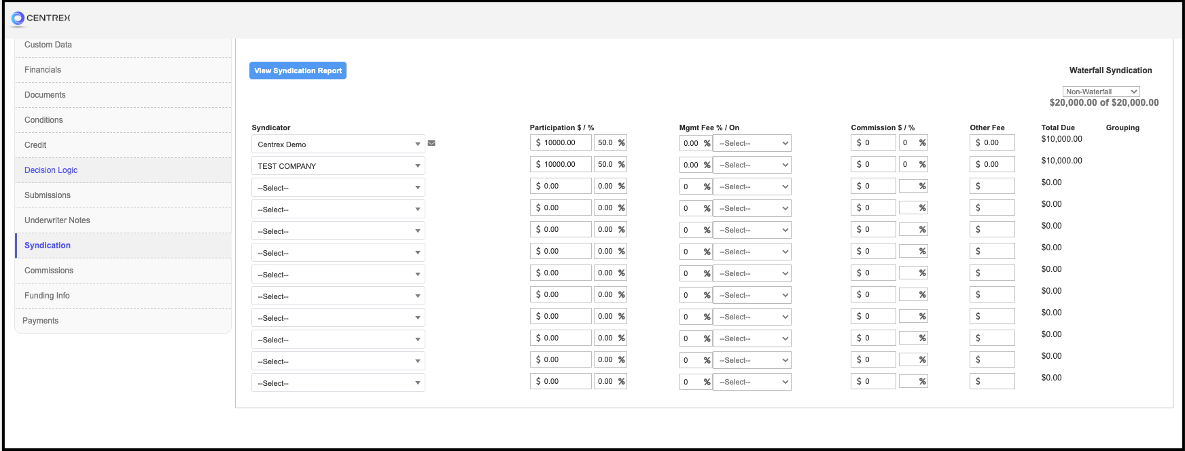This screenshot has height=451, width=1185.
Task: Open Mgmt Fee On dropdown in third row
Action: 753,187
